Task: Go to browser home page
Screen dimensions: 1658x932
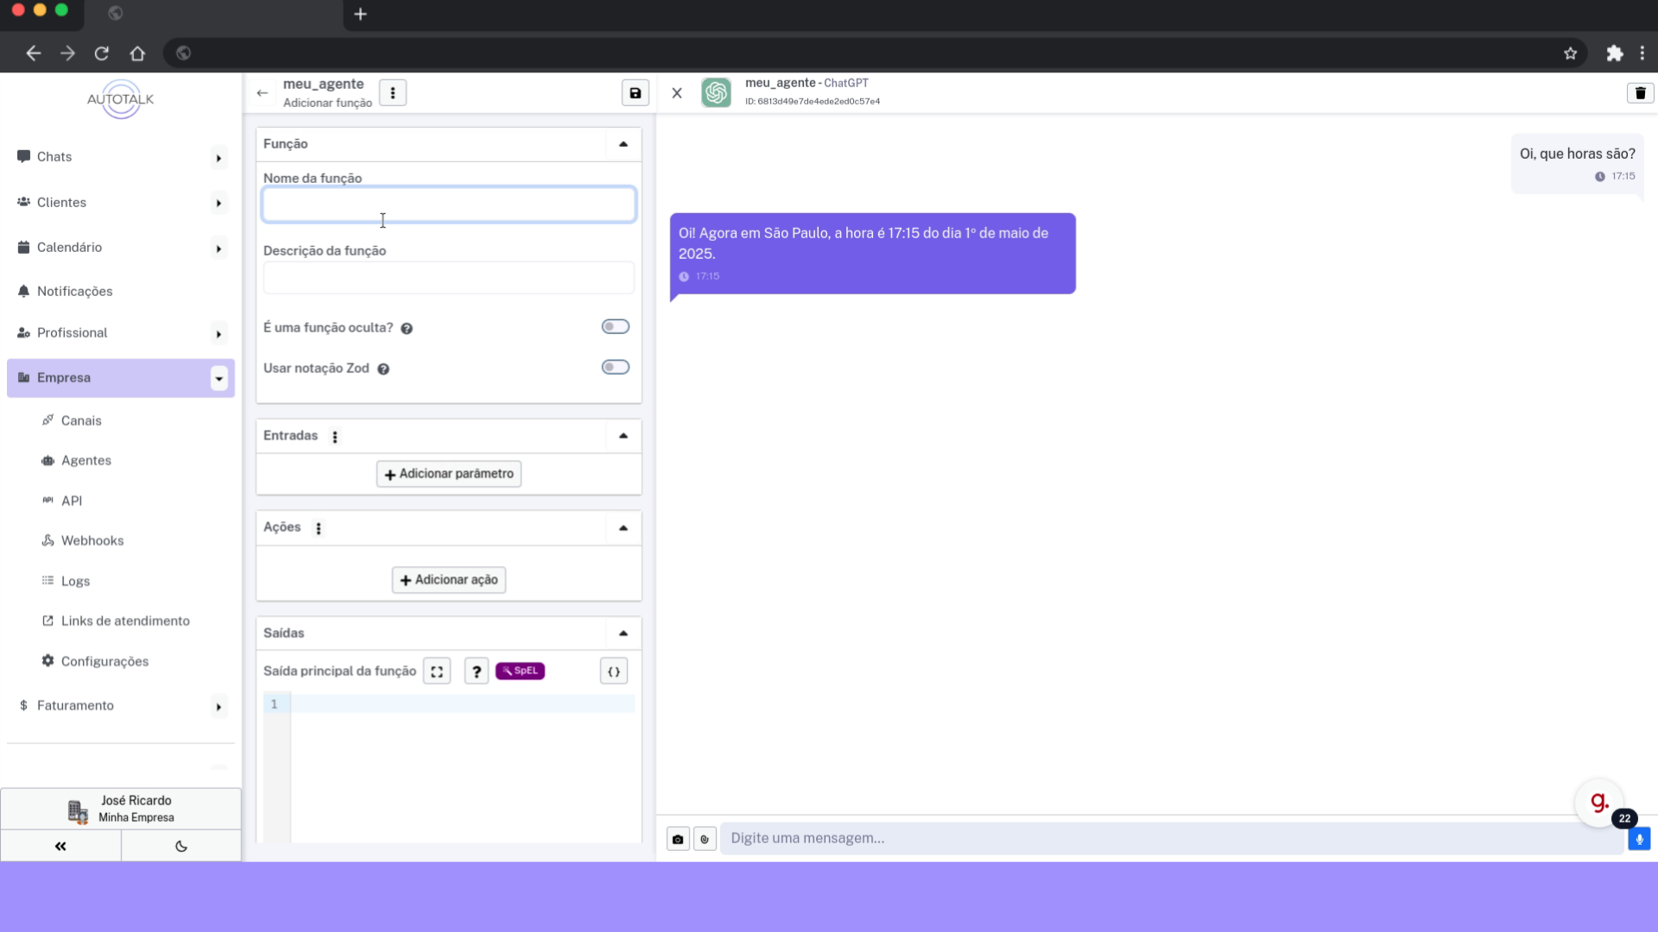Action: [137, 54]
